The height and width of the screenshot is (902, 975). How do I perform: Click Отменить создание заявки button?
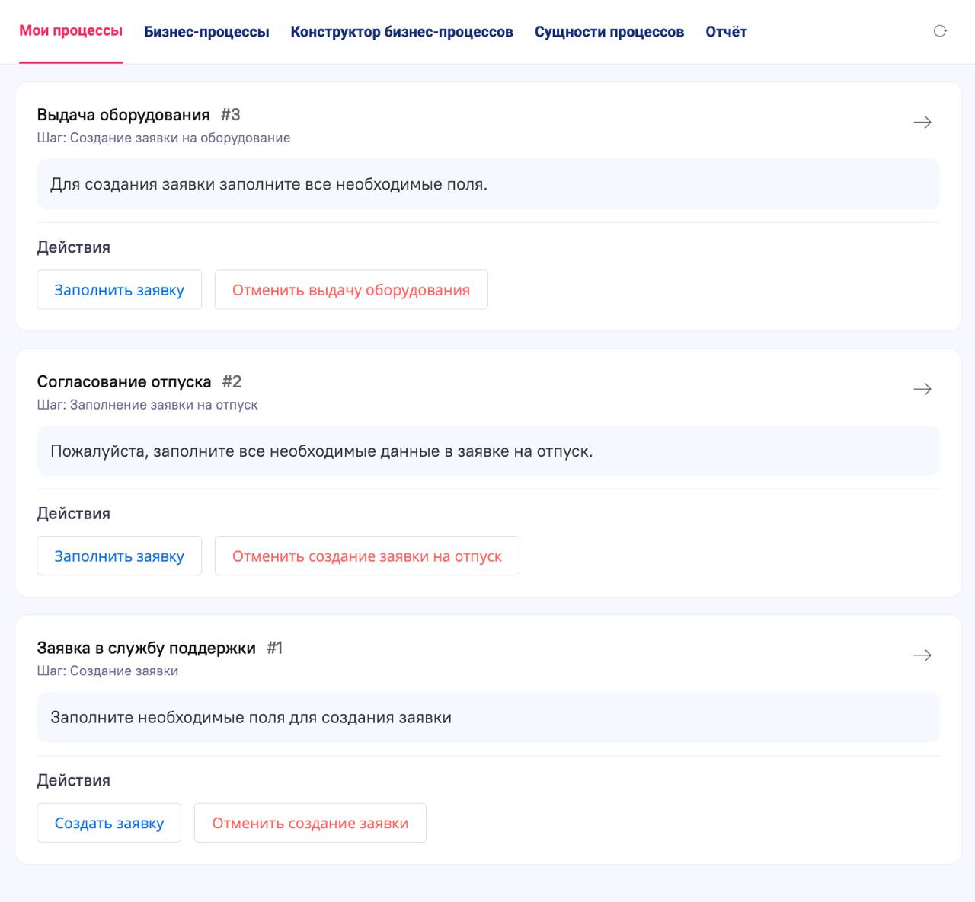pos(311,822)
